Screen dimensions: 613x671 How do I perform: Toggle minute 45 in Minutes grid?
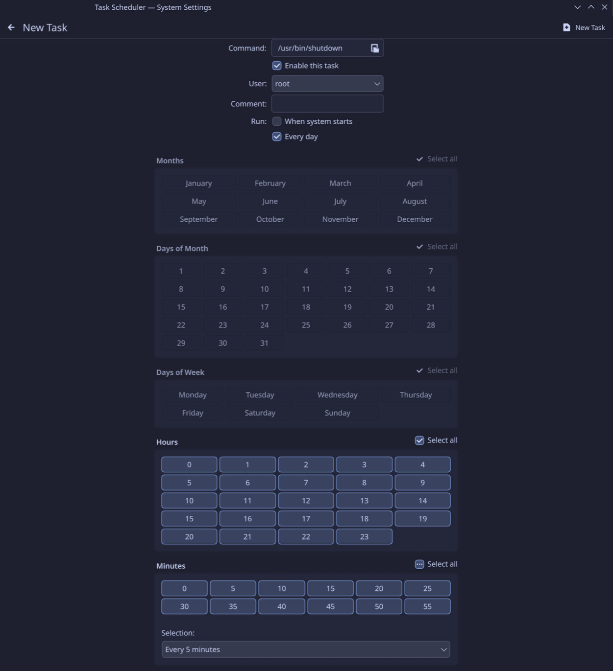click(330, 606)
